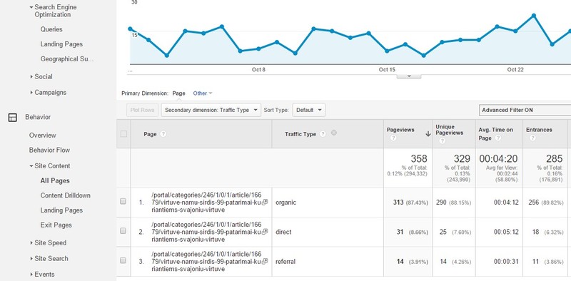Check the direct traffic row checkbox
This screenshot has height=281, width=571.
[x=123, y=230]
